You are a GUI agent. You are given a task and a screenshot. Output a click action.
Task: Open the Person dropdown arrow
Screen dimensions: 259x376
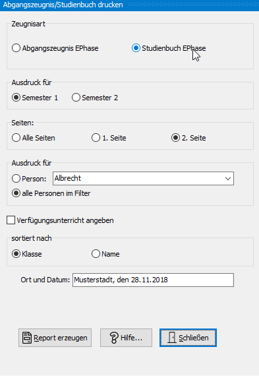228,178
